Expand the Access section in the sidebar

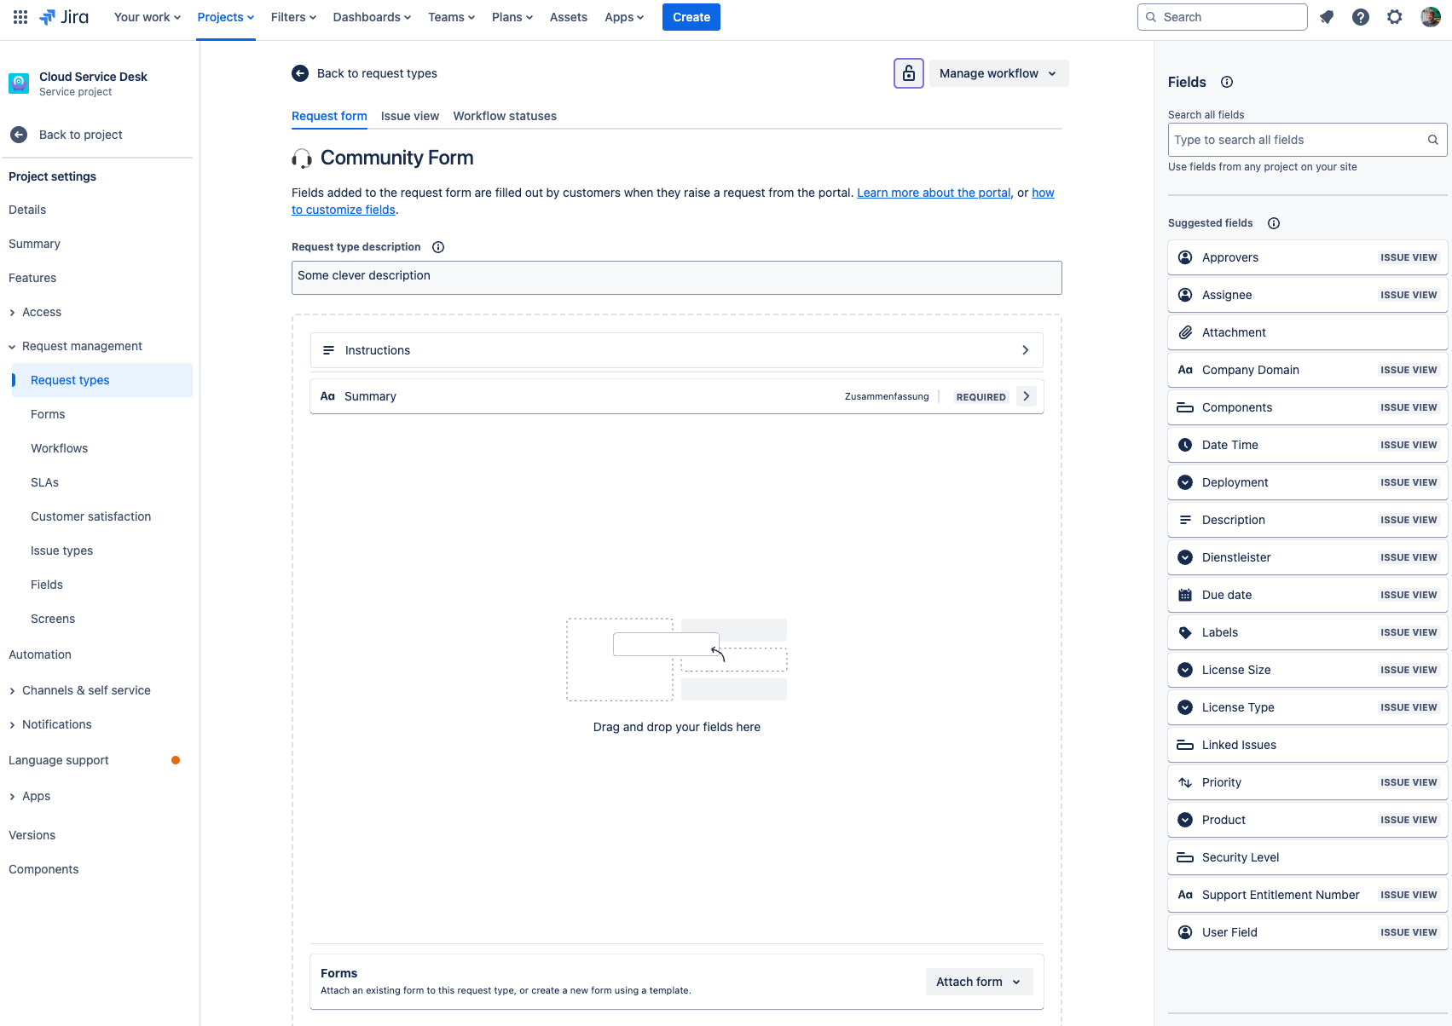coord(12,312)
